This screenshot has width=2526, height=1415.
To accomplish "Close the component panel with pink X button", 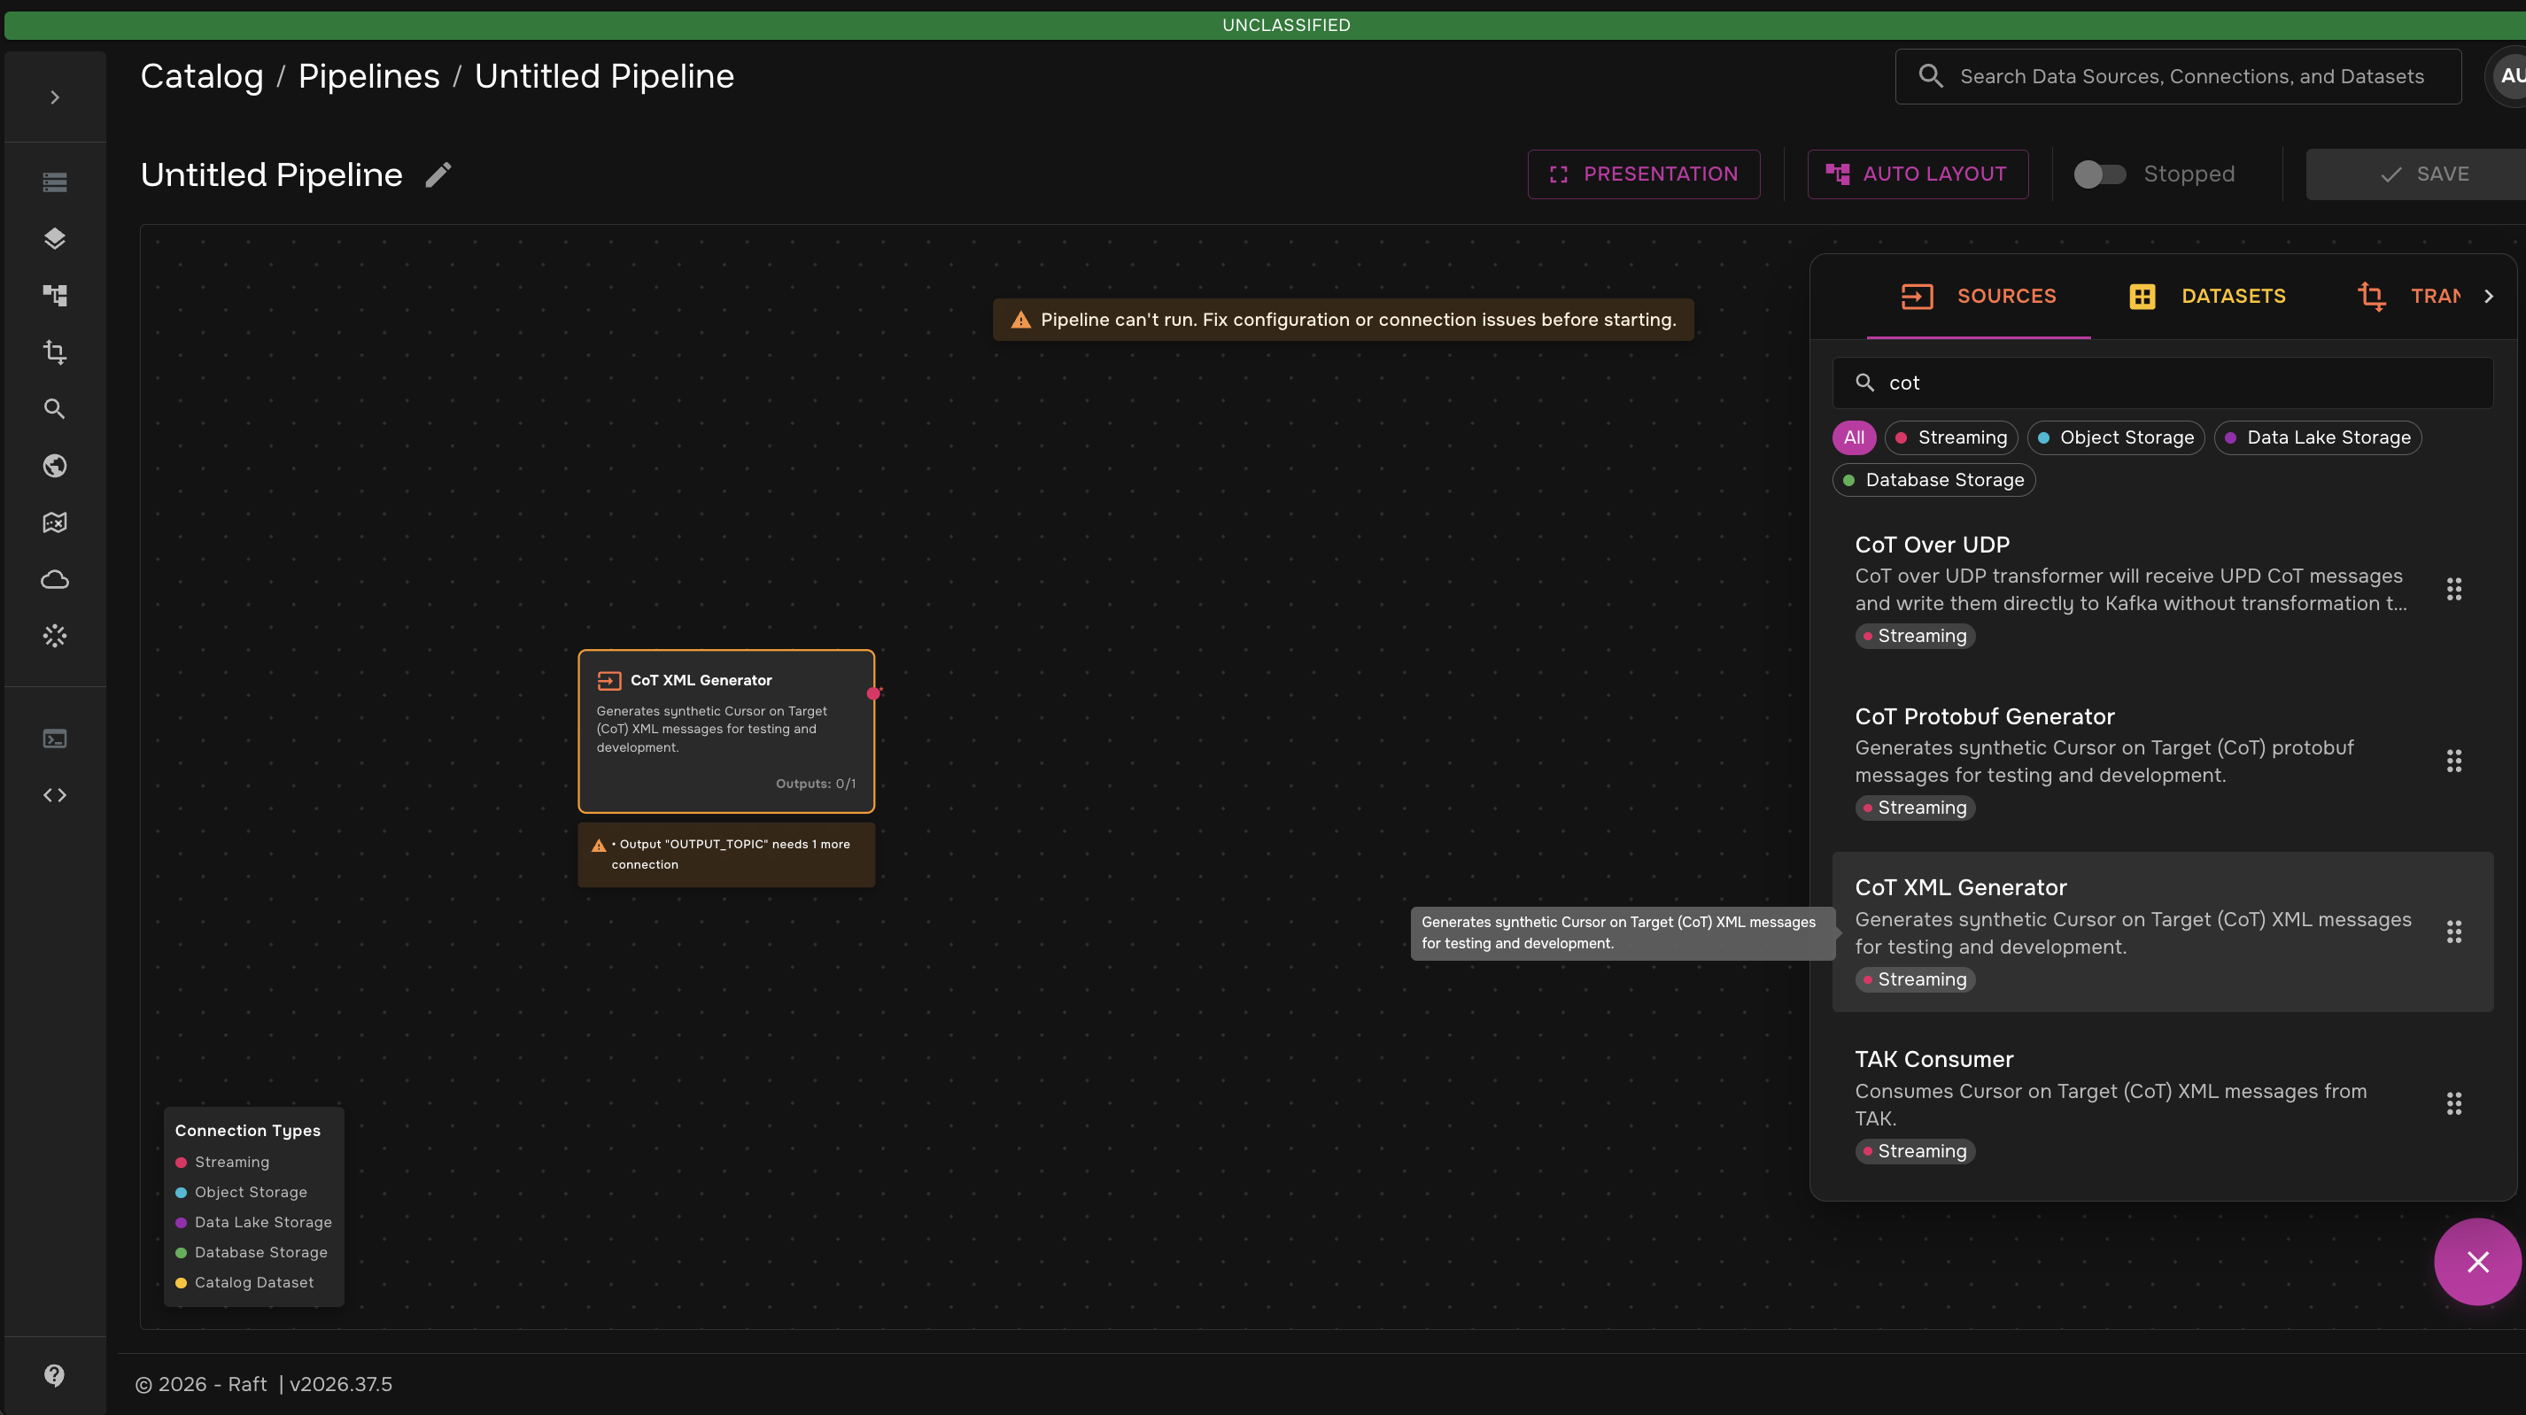I will (x=2477, y=1262).
